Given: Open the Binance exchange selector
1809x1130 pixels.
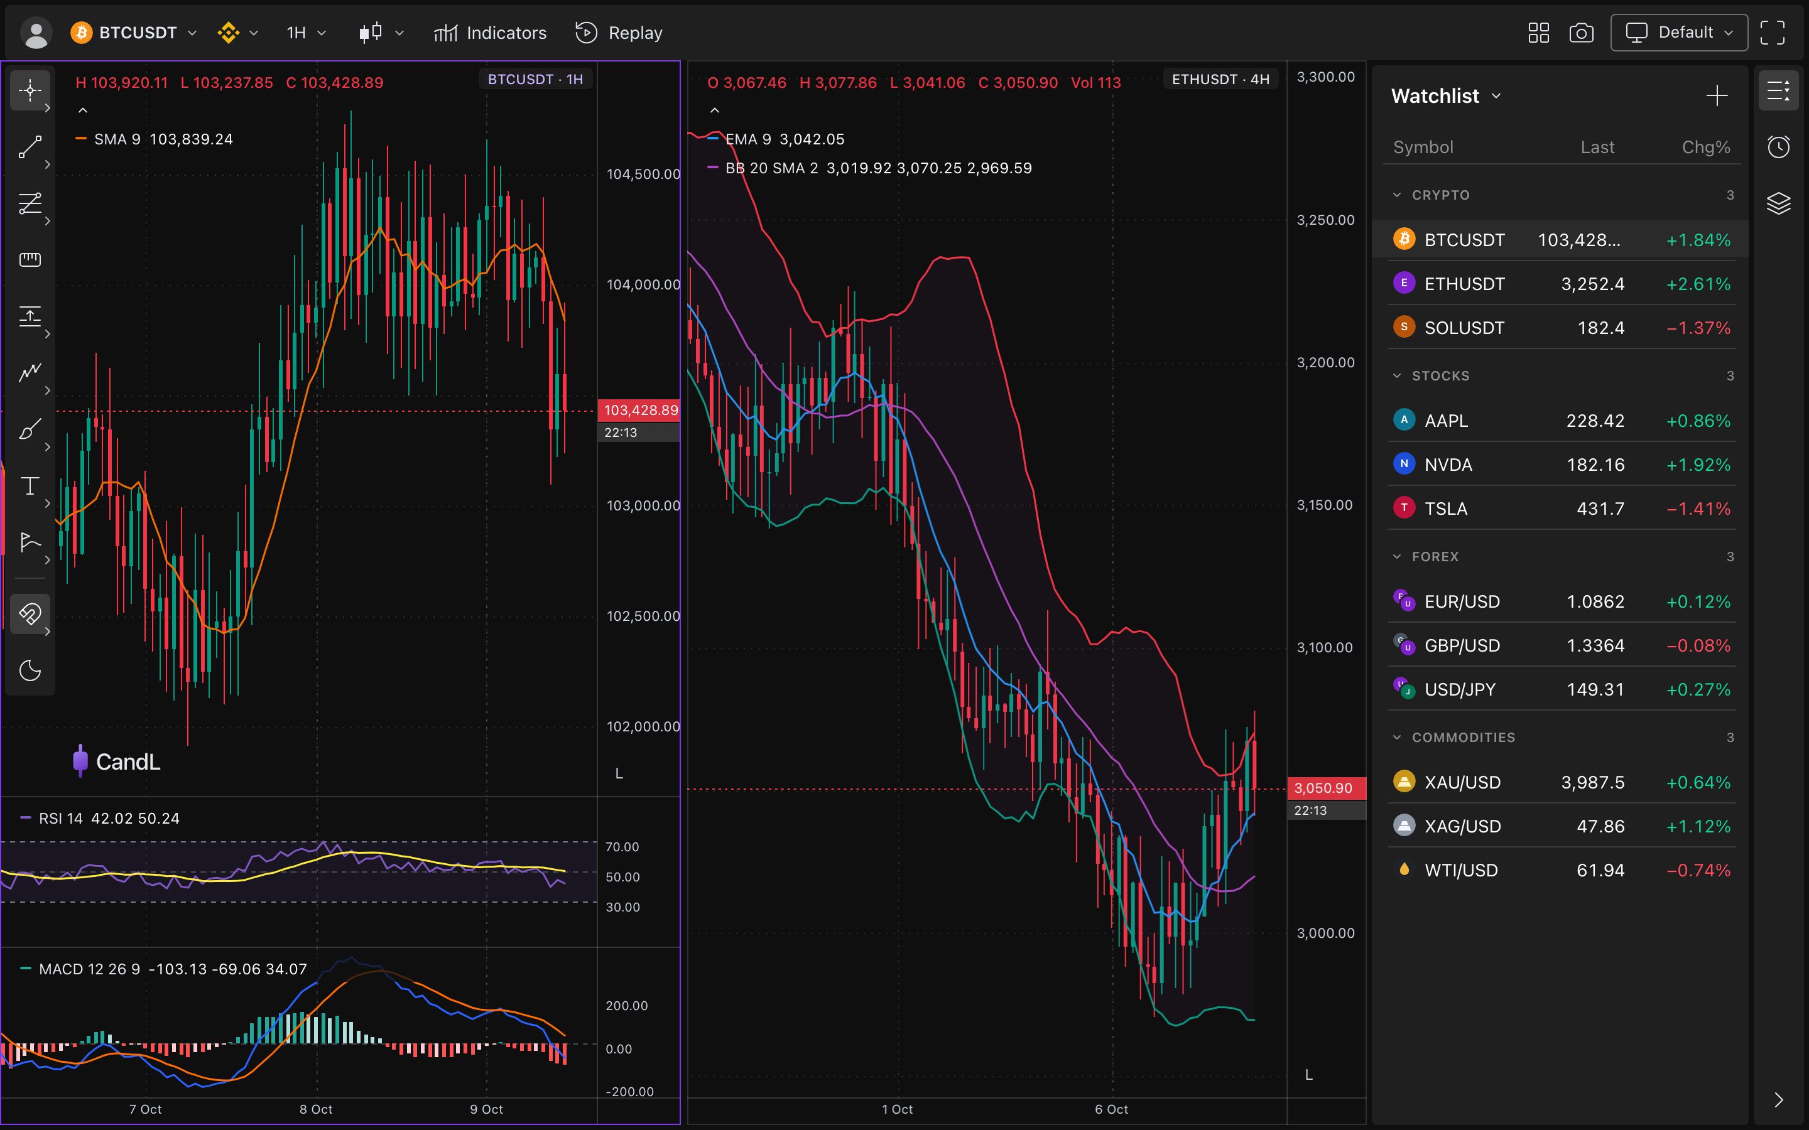Looking at the screenshot, I should pyautogui.click(x=237, y=33).
